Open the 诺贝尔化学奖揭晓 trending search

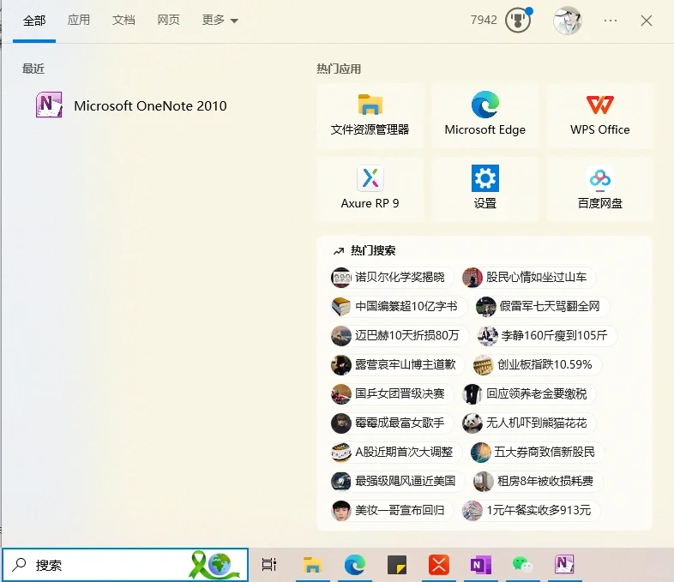392,277
